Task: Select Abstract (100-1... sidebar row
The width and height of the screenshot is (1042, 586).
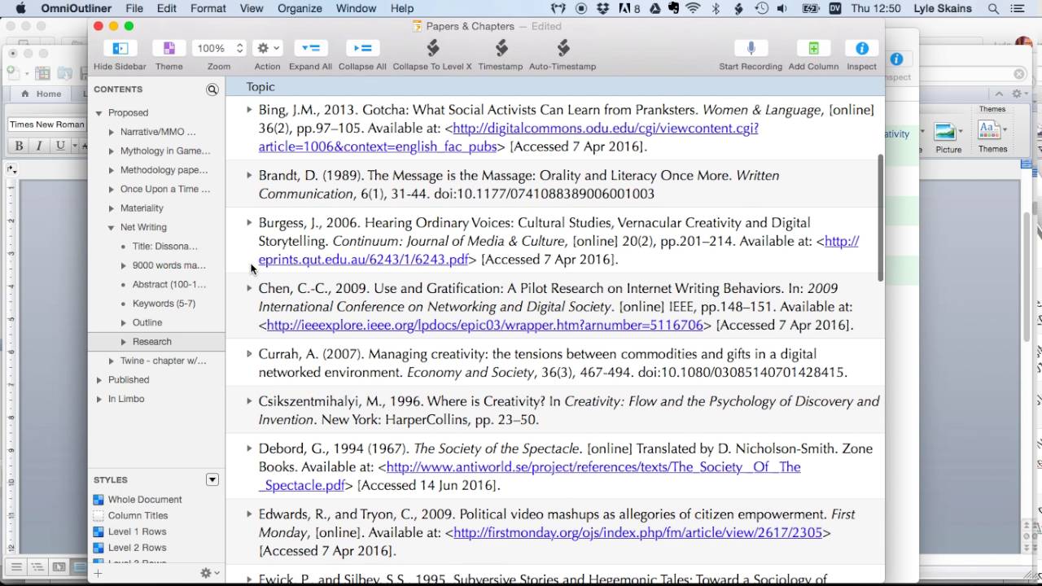Action: tap(156, 284)
